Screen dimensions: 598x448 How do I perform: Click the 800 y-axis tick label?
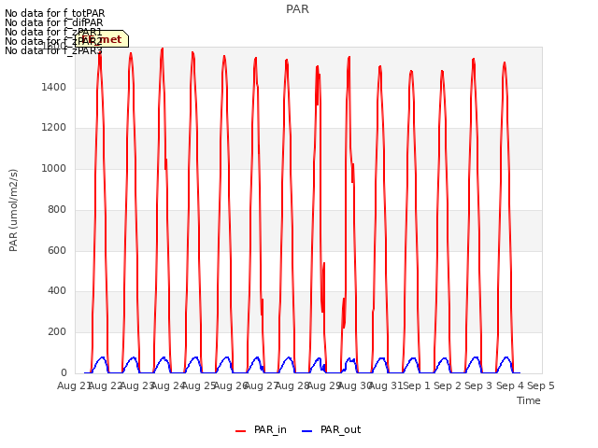pyautogui.click(x=57, y=209)
